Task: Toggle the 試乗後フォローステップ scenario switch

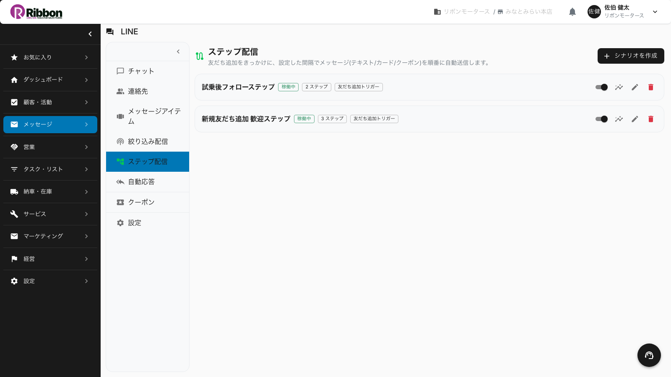Action: tap(601, 87)
